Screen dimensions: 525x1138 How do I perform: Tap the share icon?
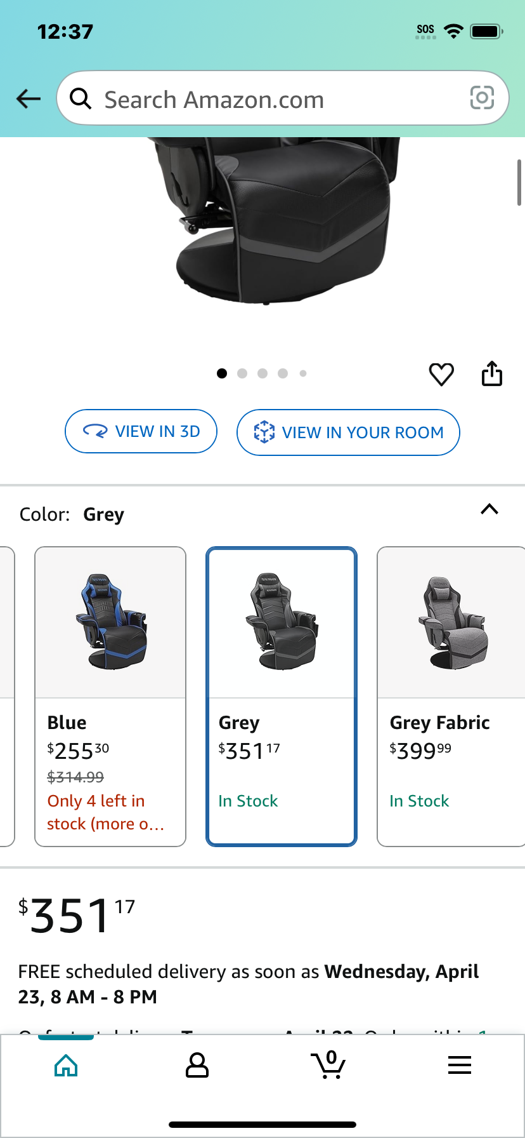[491, 373]
